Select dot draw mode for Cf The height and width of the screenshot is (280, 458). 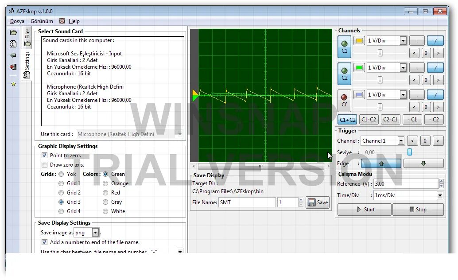(x=417, y=95)
